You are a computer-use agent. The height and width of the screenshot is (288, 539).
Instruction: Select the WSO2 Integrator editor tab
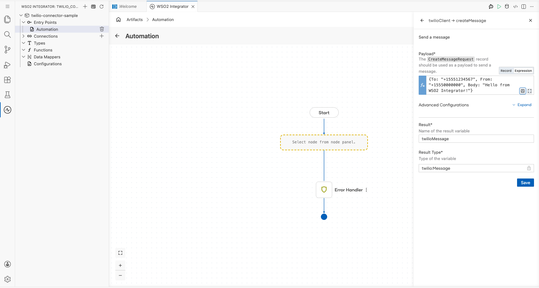point(172,6)
